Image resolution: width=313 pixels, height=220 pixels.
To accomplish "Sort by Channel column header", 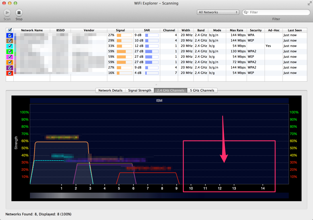I will tap(169, 30).
